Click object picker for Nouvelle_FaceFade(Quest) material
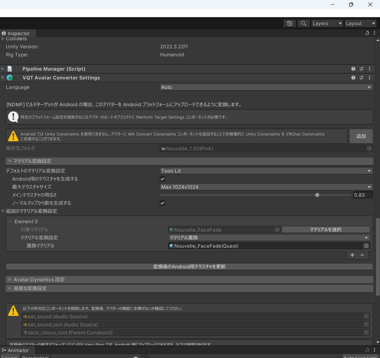The image size is (380, 358). click(366, 246)
